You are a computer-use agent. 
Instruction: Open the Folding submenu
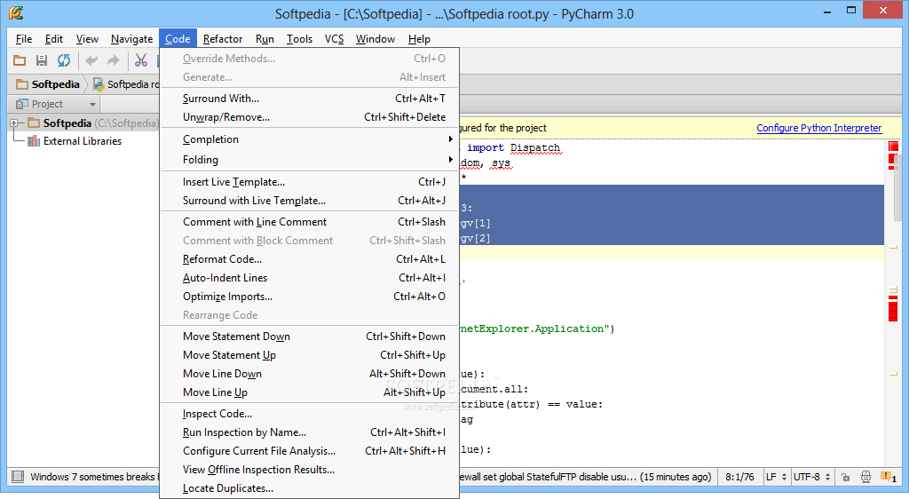(x=310, y=160)
